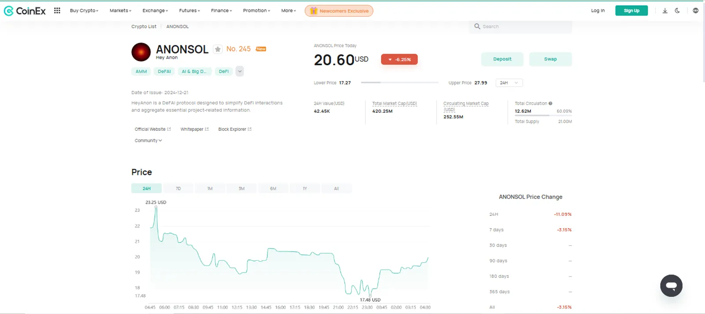Viewport: 705px width, 314px height.
Task: Select the 1M chart tab
Action: click(x=210, y=188)
